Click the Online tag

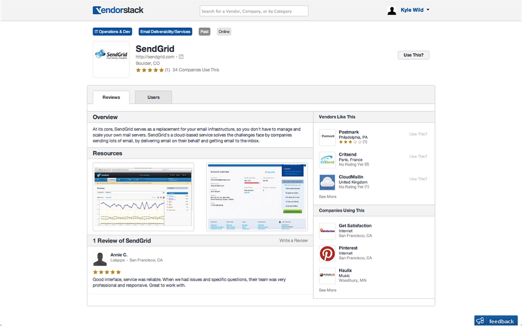(x=223, y=32)
